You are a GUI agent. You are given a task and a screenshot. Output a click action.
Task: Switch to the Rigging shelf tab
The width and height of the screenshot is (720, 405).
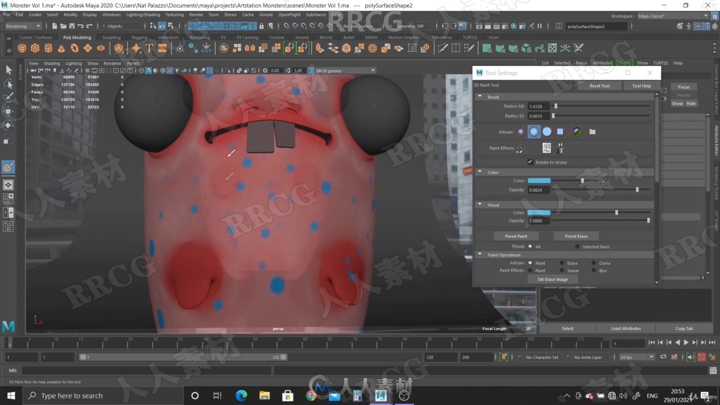[139, 38]
